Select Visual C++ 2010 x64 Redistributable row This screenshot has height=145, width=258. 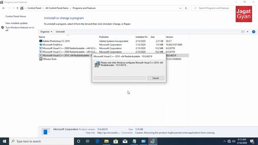coord(114,56)
